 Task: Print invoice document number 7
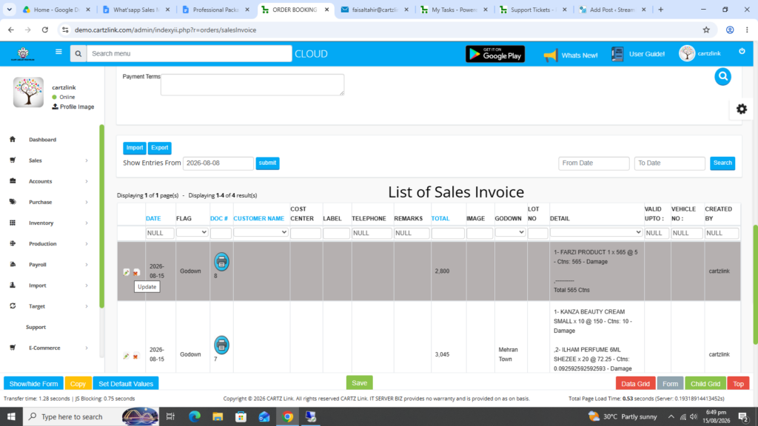(221, 345)
